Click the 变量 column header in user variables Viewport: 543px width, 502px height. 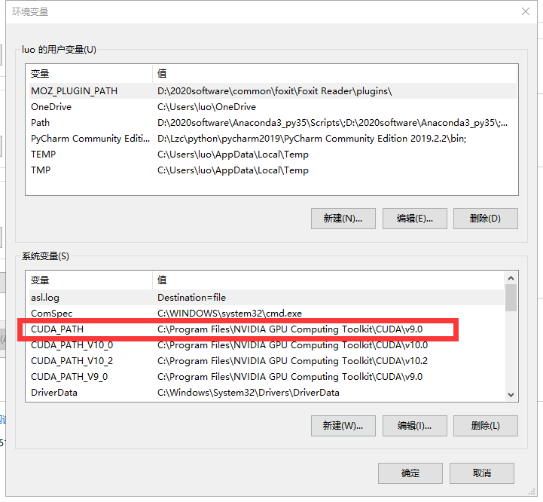(x=90, y=74)
